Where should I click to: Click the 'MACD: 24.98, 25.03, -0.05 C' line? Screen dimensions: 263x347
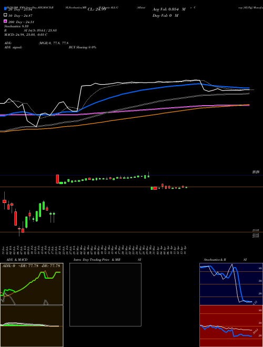tap(26, 35)
